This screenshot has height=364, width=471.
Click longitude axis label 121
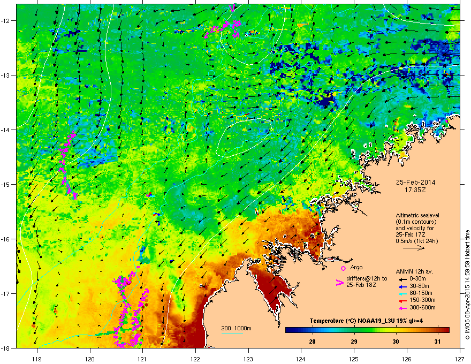[x=142, y=359]
